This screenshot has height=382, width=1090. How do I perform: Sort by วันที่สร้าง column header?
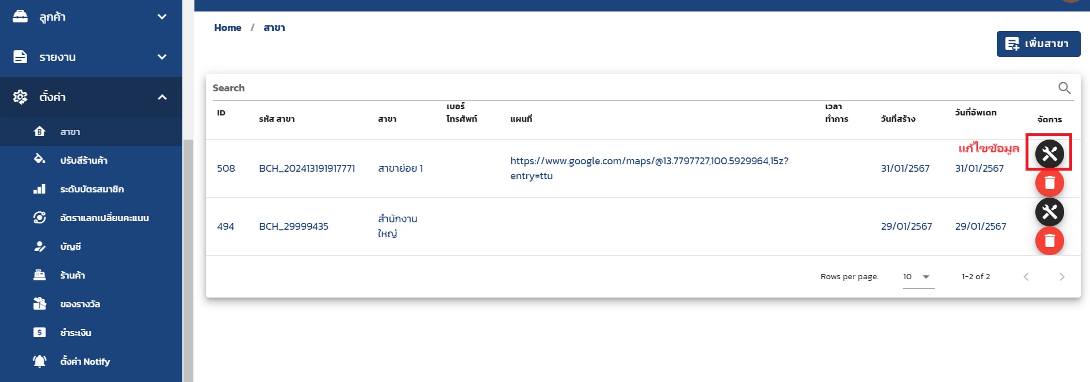click(898, 119)
